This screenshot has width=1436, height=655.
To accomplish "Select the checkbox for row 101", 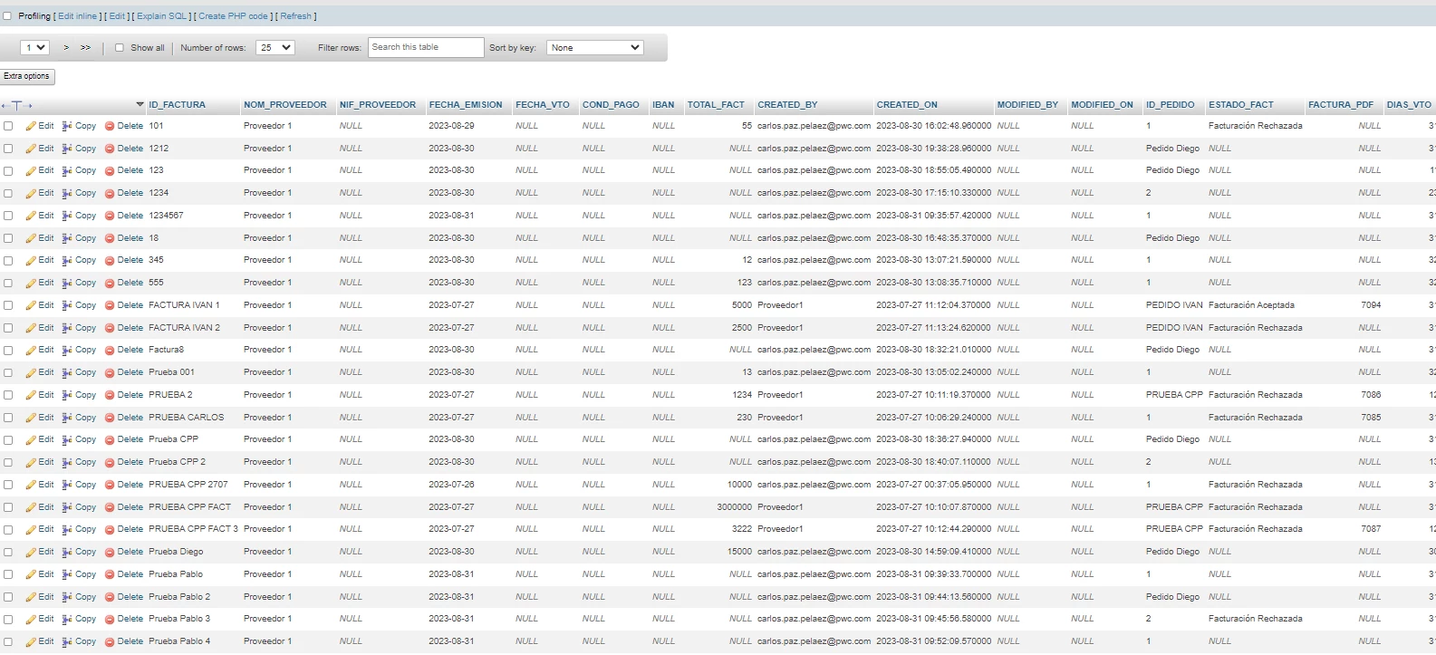I will [x=8, y=126].
